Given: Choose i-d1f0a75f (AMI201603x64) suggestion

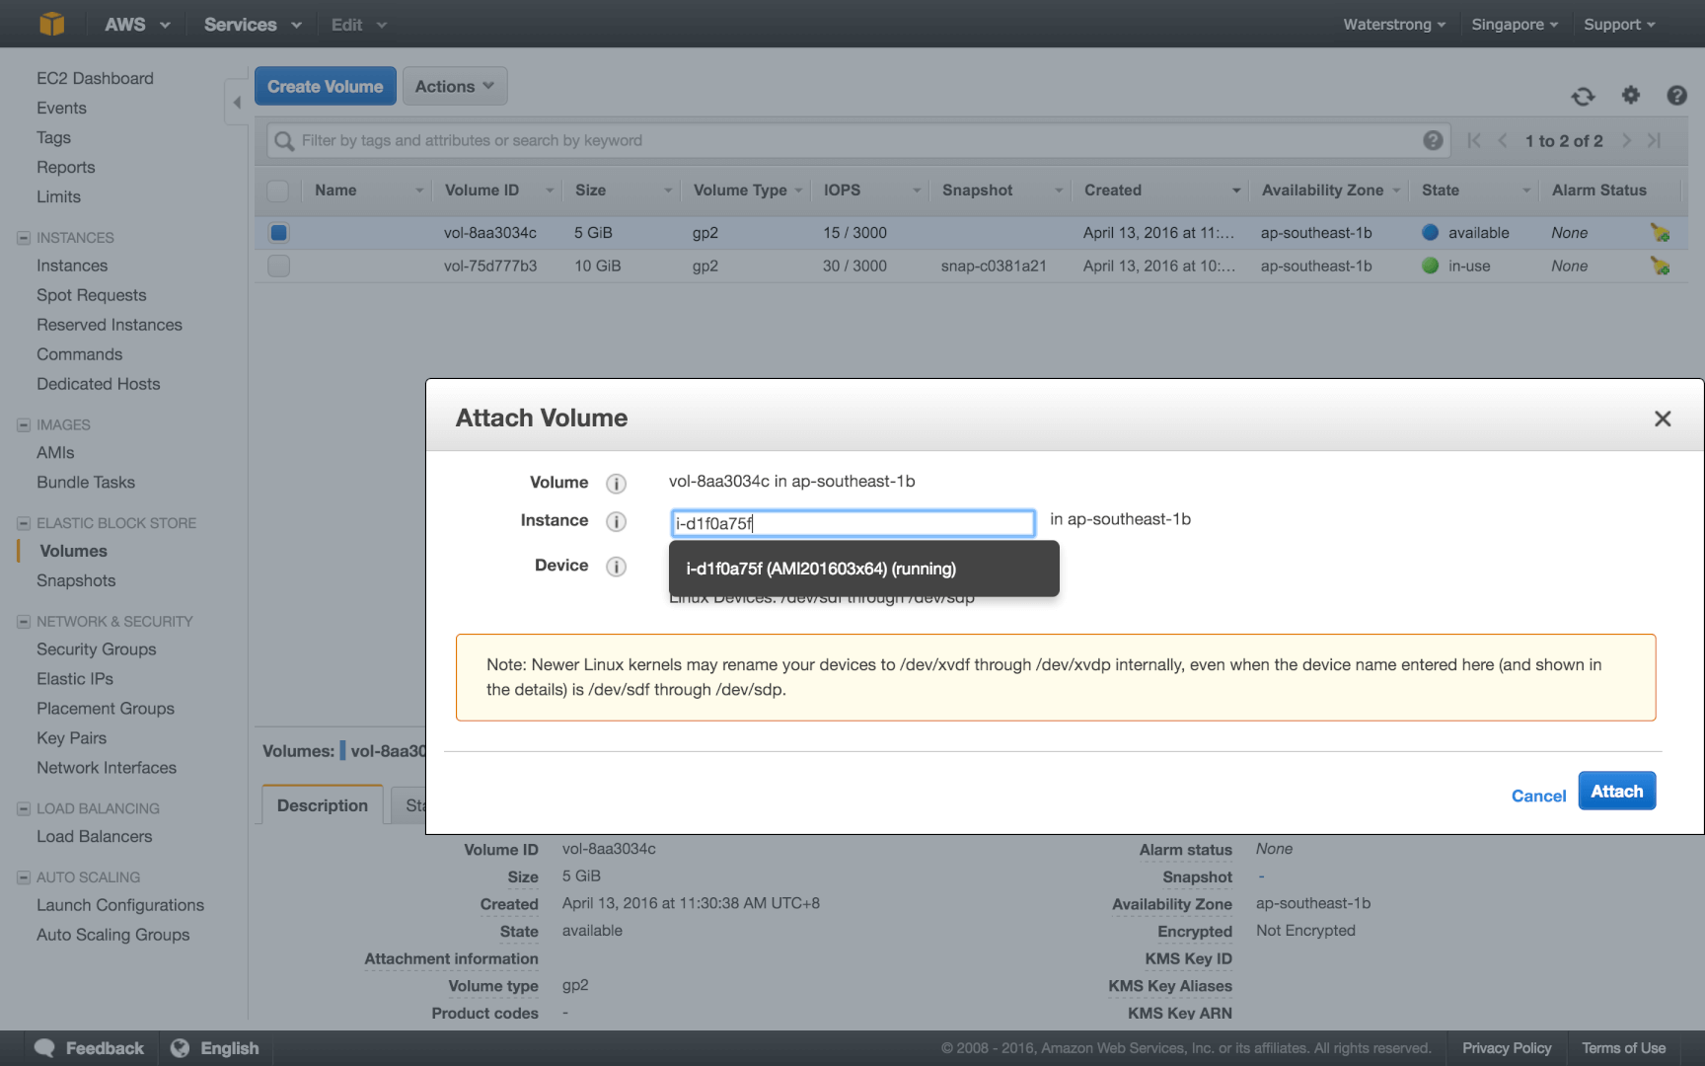Looking at the screenshot, I should [x=864, y=569].
